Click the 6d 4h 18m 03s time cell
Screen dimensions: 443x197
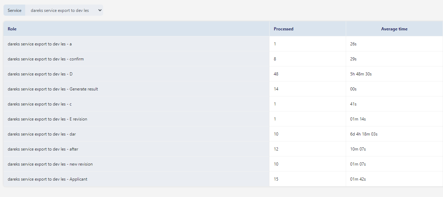394,134
